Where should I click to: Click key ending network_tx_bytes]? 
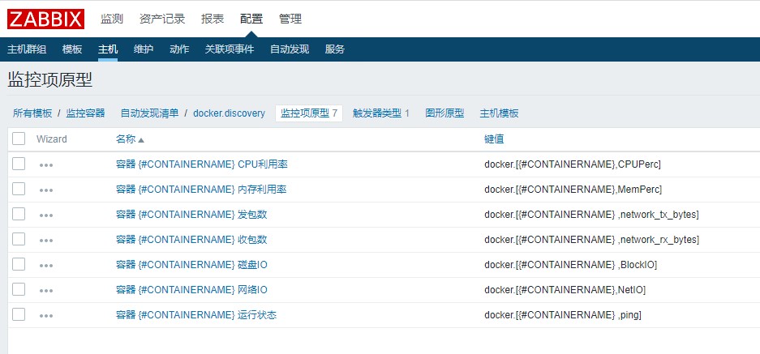[x=591, y=215]
